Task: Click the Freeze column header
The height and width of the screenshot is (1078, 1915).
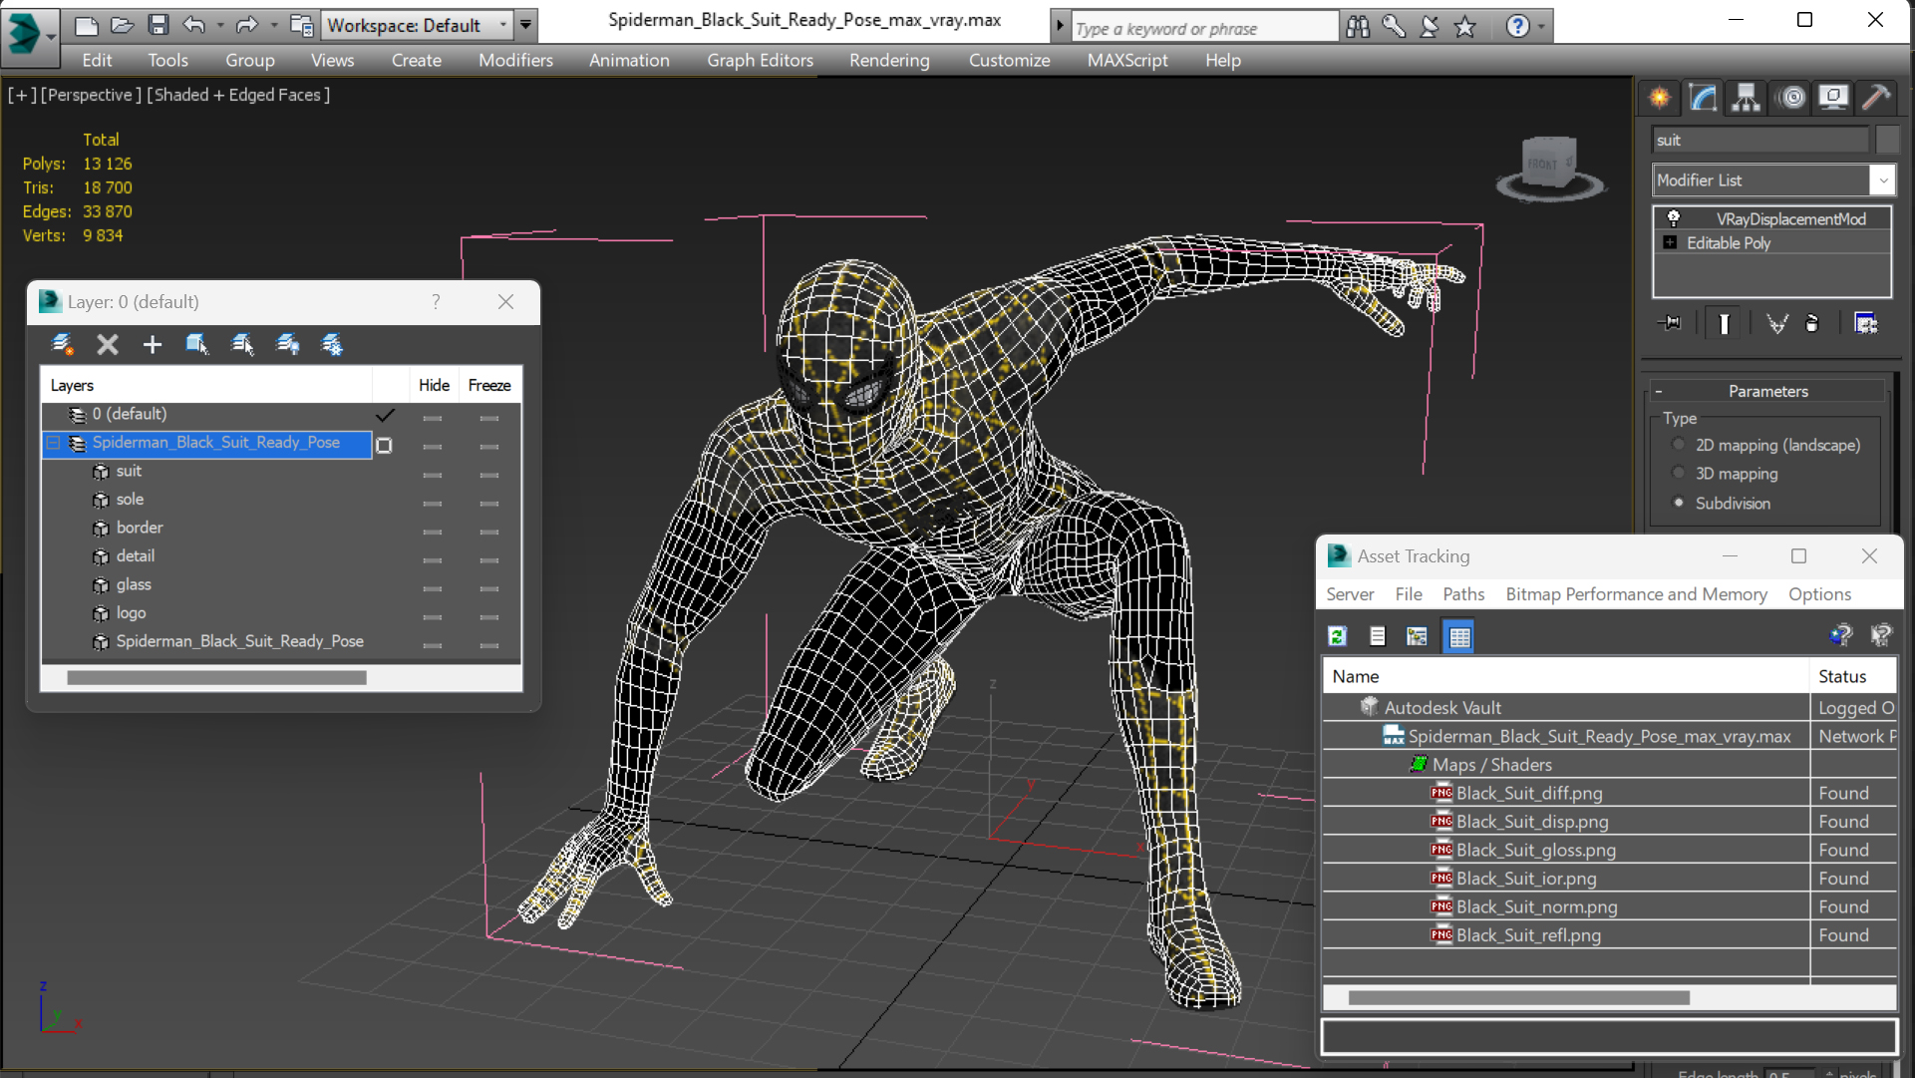Action: (x=489, y=385)
